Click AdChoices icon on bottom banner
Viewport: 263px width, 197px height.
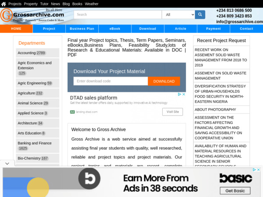[254, 170]
